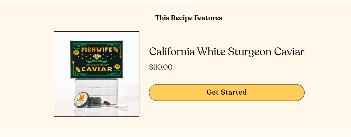Click the spoon holding caviar

107,103
